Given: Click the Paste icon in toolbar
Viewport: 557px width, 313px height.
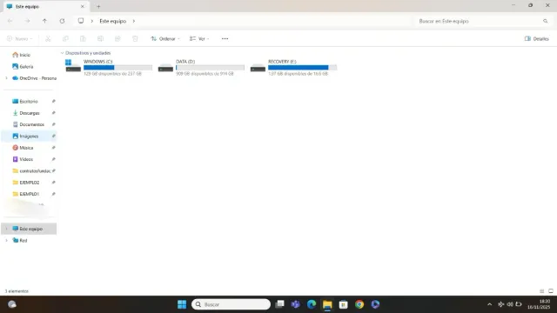Looking at the screenshot, I should click(x=83, y=38).
